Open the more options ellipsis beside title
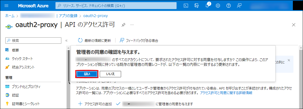The width and height of the screenshot is (303, 109). click(x=132, y=25)
